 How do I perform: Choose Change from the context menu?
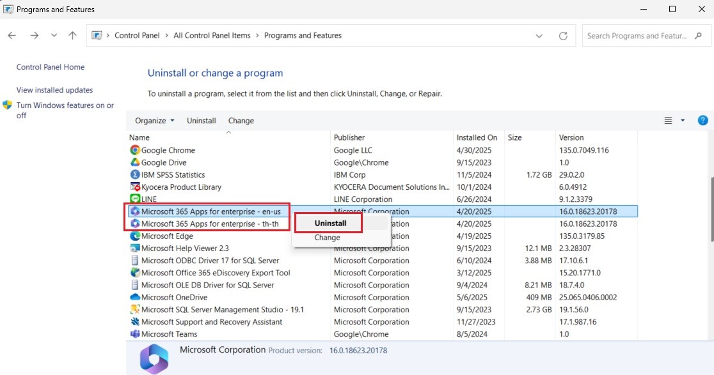(327, 238)
